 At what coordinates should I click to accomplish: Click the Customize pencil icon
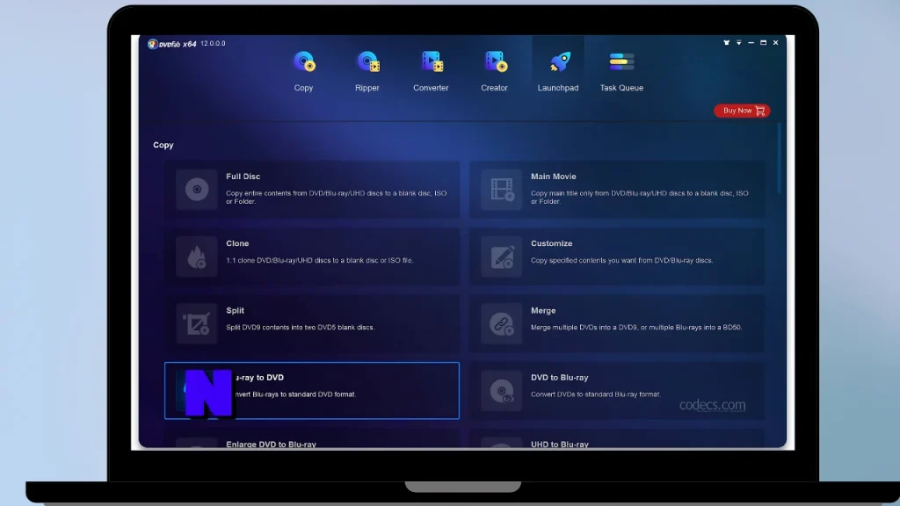click(502, 257)
